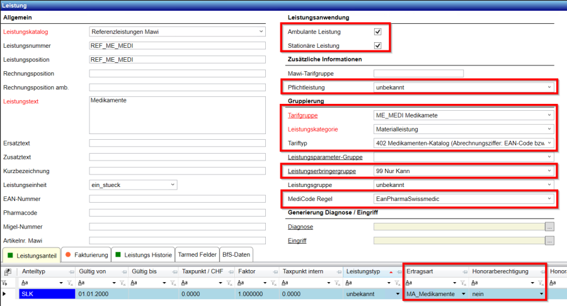Open the Leistungsgruppe dropdown

pos(549,185)
